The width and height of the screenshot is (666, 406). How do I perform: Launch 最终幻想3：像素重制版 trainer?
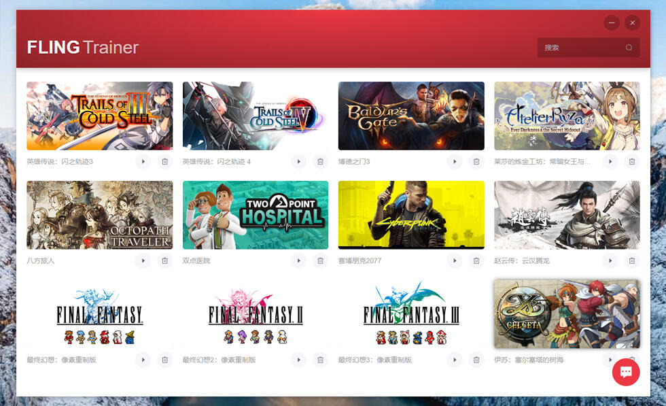tap(455, 360)
